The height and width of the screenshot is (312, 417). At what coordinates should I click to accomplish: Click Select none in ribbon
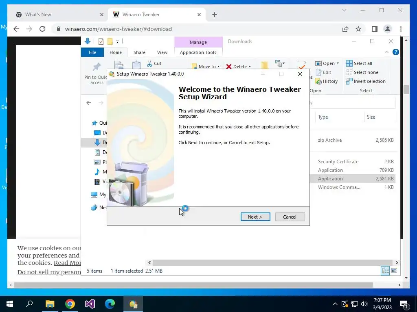pos(362,72)
